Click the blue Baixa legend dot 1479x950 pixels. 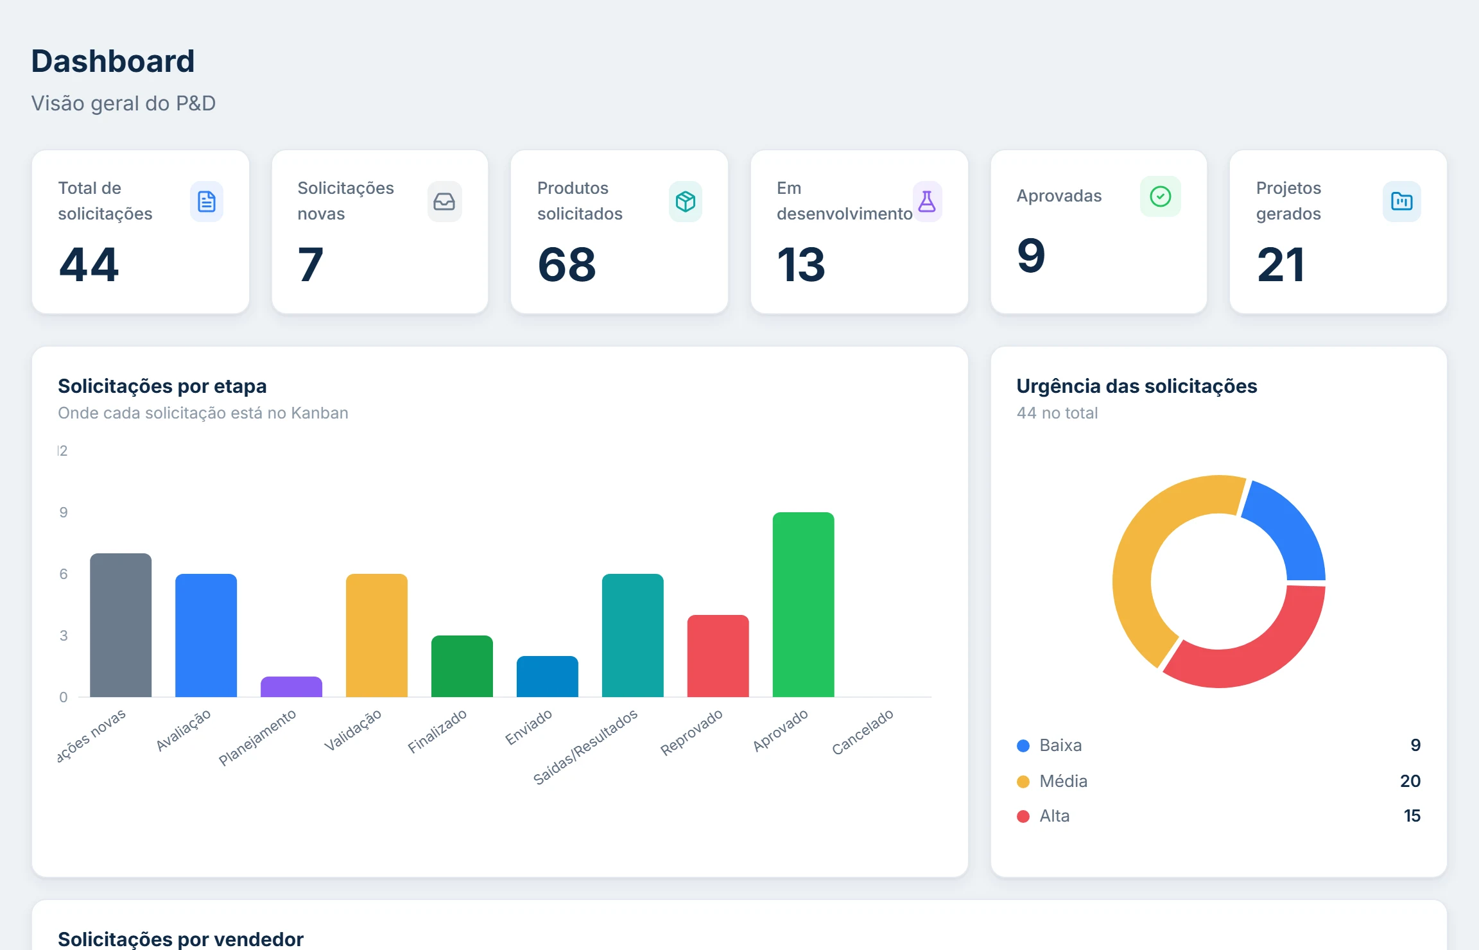(x=1023, y=745)
